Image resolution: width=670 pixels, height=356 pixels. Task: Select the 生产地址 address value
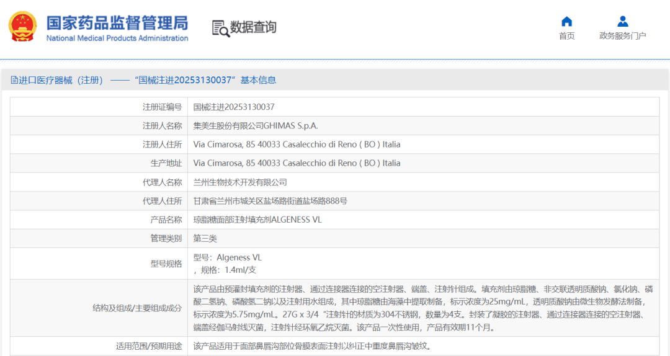coord(297,163)
